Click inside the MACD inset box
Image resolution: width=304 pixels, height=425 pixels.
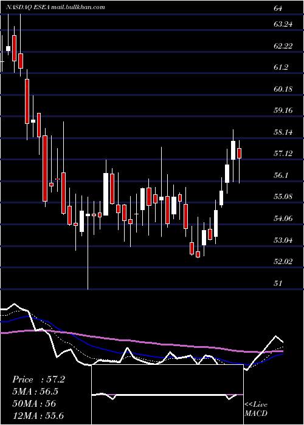coord(167,395)
